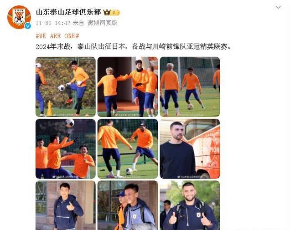Open photo of bearded player with two thumbs-up

(x=190, y=205)
